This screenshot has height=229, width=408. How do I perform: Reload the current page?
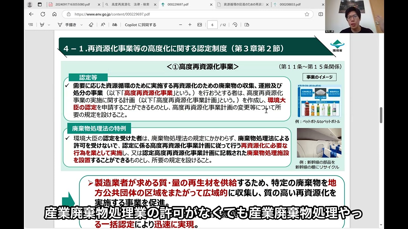(x=43, y=14)
